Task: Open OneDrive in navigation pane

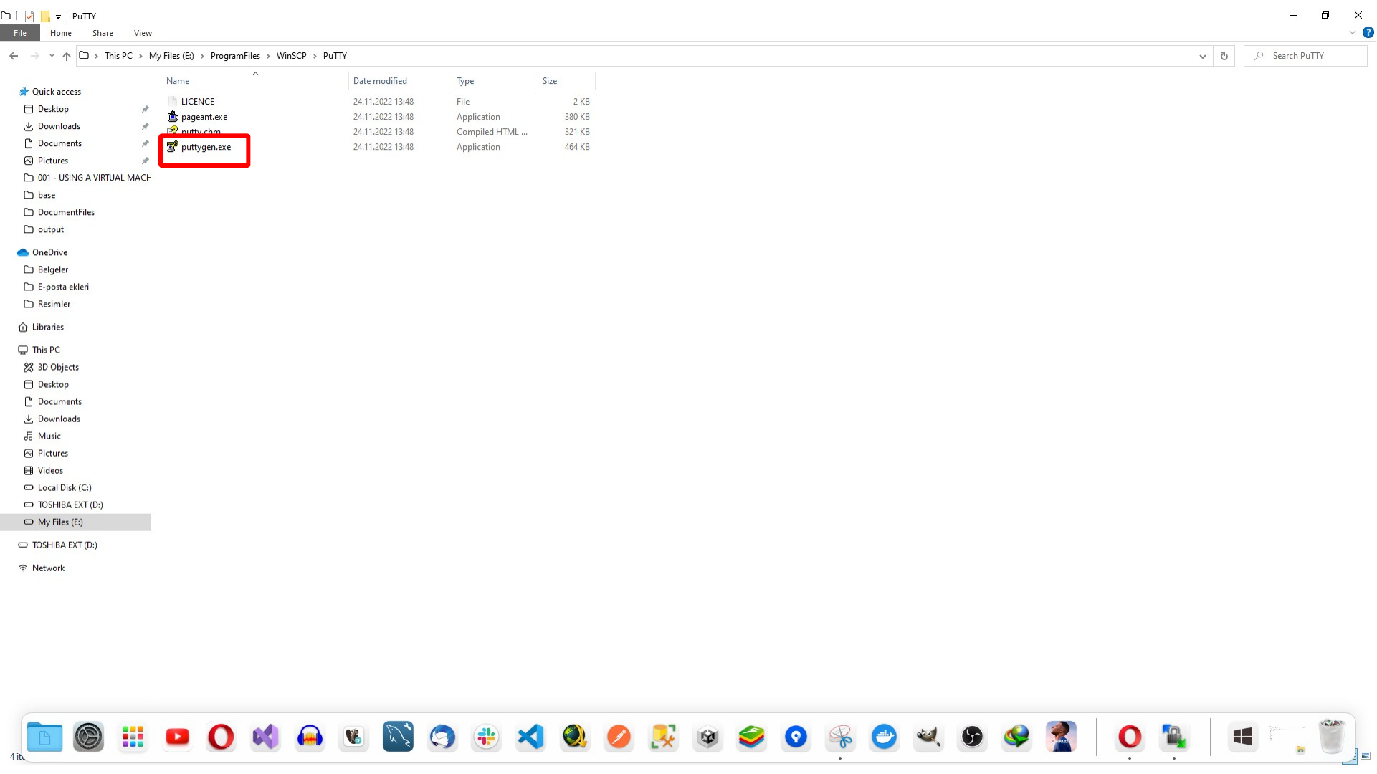Action: click(x=49, y=252)
